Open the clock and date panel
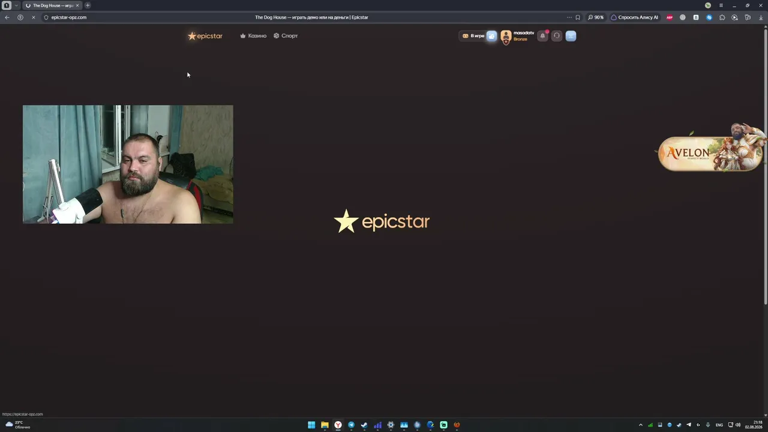The width and height of the screenshot is (768, 432). (x=754, y=425)
